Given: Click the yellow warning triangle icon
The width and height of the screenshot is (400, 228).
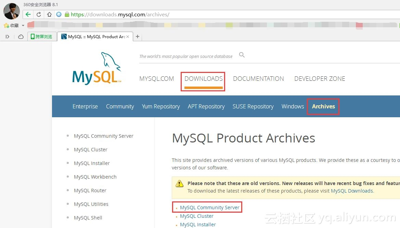Looking at the screenshot, I should coord(179,183).
